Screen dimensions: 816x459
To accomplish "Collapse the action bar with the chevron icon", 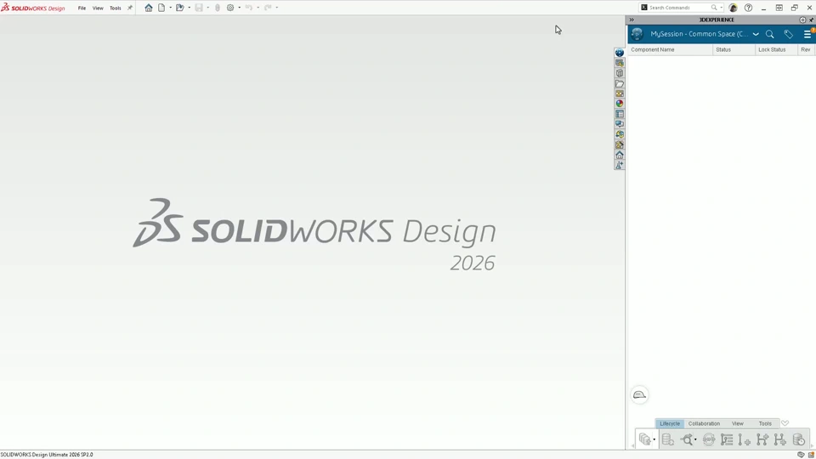I will 785,423.
